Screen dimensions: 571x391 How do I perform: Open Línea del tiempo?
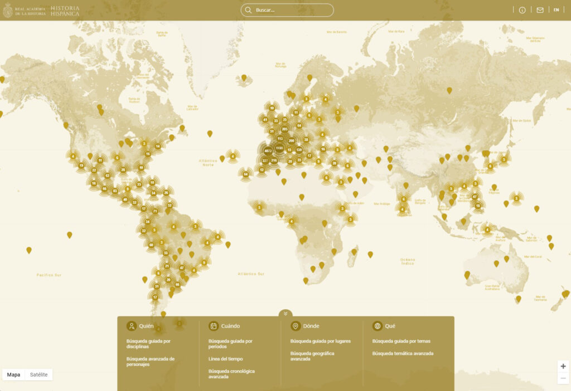(x=225, y=359)
